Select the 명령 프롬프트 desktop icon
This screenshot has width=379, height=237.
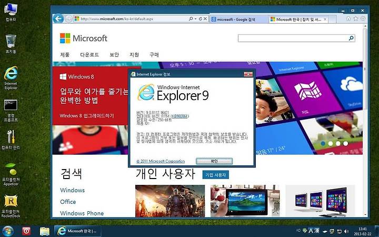[x=11, y=110]
